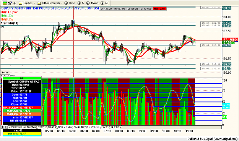Click the sma 137.662857 row

pos(22,117)
